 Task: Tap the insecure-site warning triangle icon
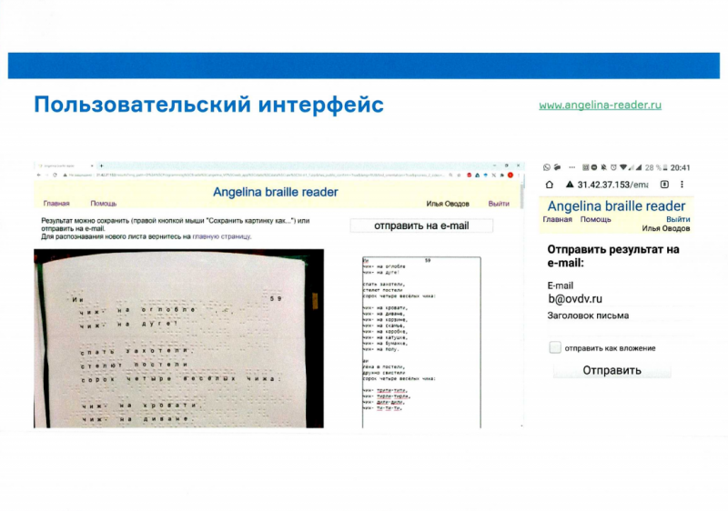[x=569, y=185]
